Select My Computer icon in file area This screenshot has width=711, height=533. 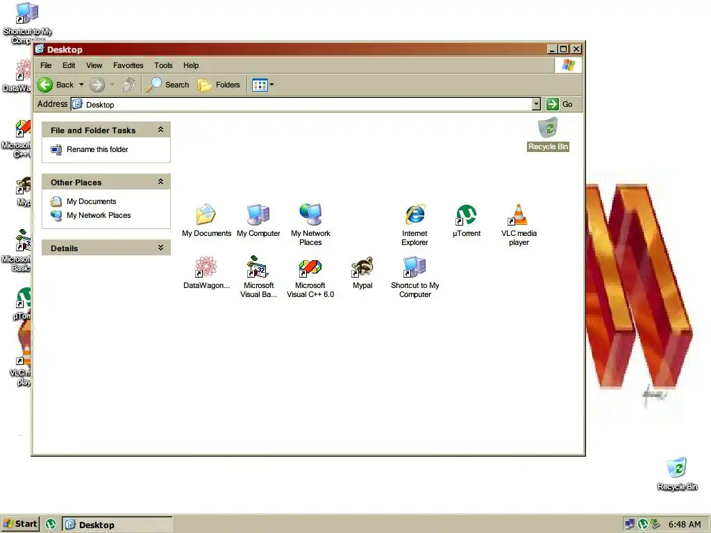(x=258, y=220)
